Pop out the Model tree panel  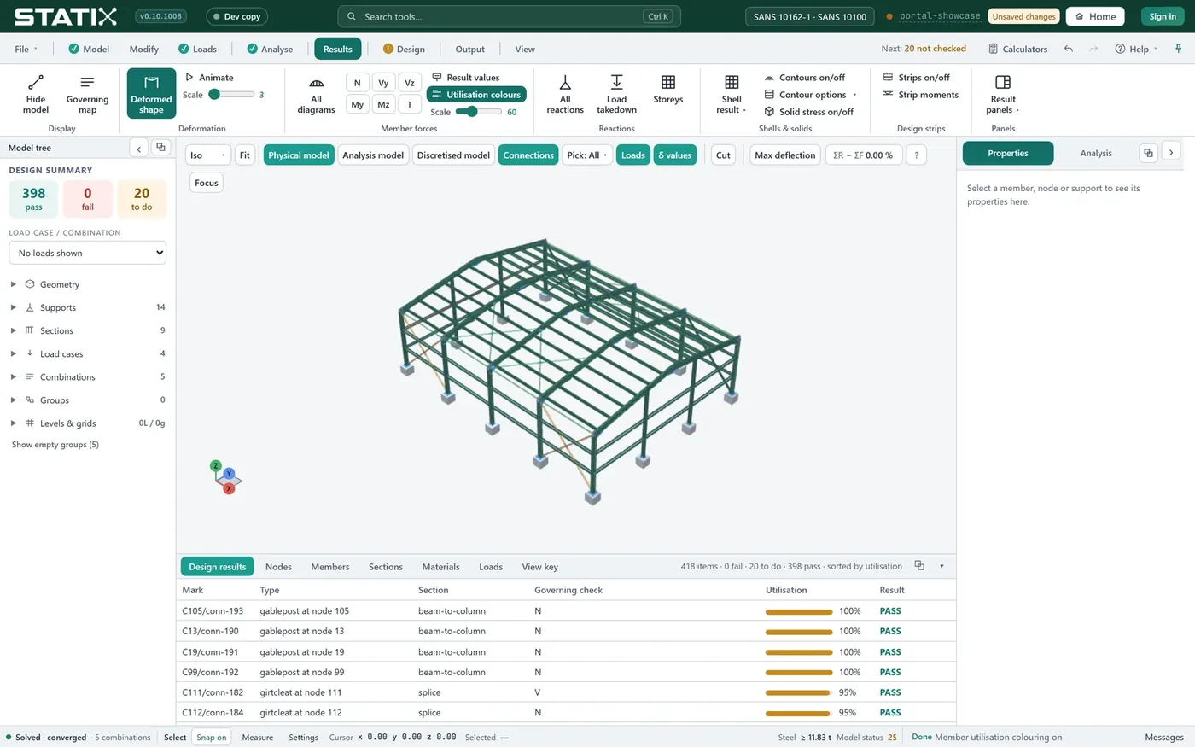(160, 148)
